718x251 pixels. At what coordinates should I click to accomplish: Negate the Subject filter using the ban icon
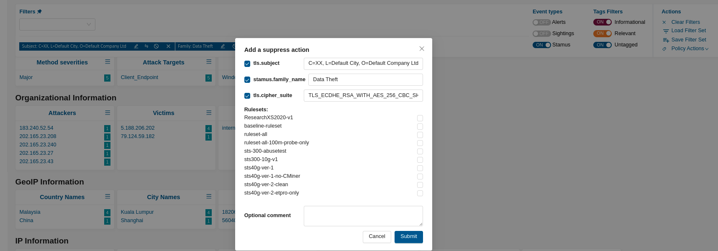156,46
